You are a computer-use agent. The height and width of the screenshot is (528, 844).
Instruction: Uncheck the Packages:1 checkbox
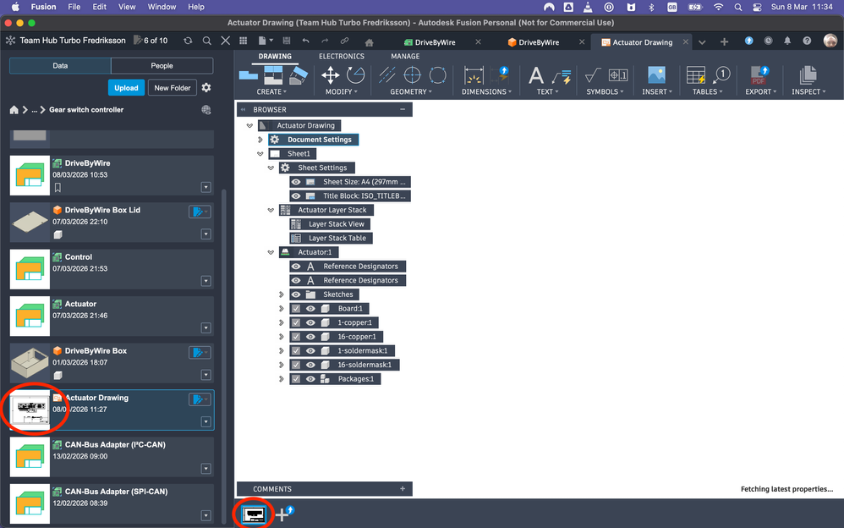(x=295, y=379)
